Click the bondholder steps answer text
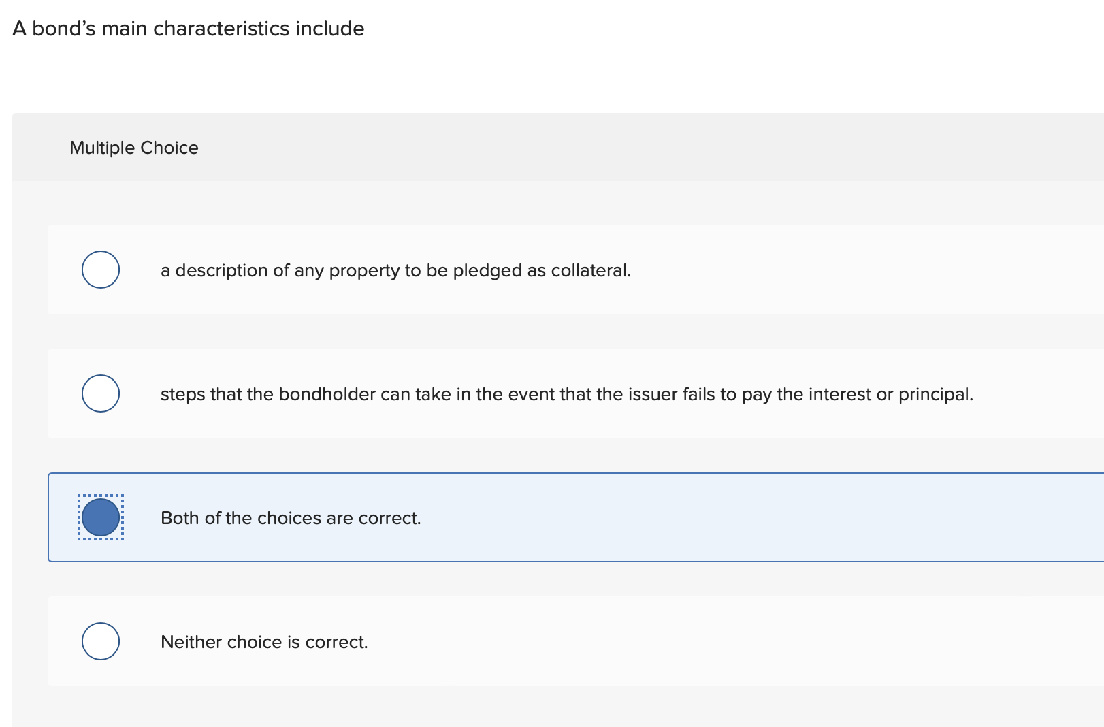Viewport: 1104px width, 727px height. point(567,393)
